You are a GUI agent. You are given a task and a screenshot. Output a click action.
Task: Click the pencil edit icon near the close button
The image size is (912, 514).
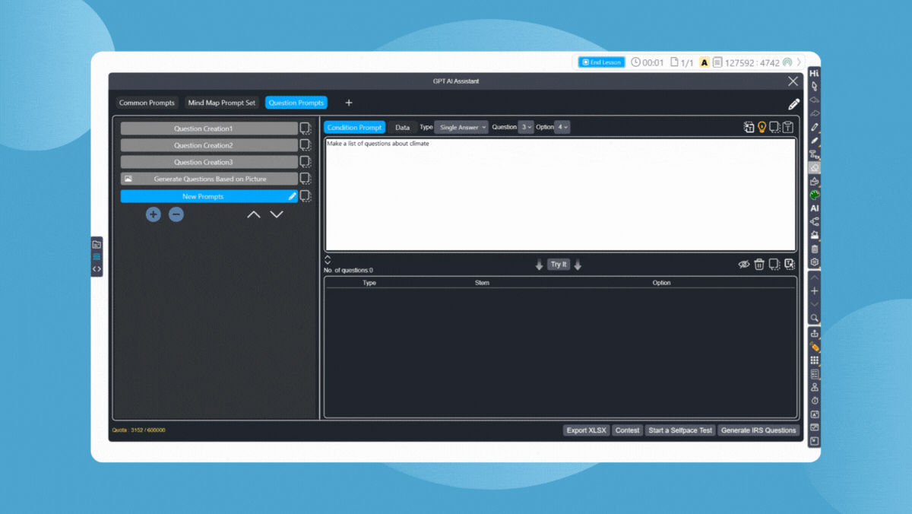(x=793, y=104)
